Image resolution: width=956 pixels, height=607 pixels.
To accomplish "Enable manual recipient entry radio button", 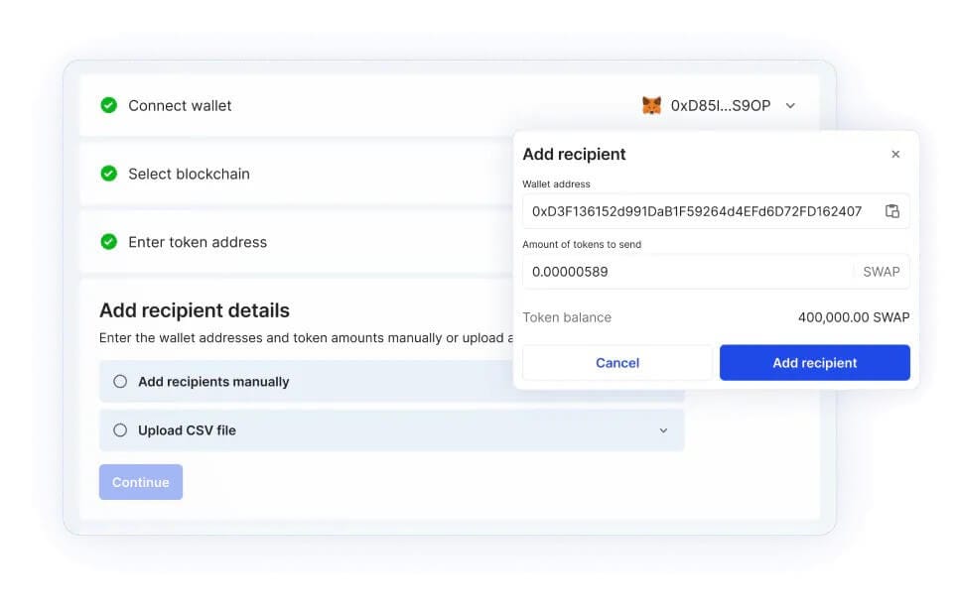I will coord(120,381).
